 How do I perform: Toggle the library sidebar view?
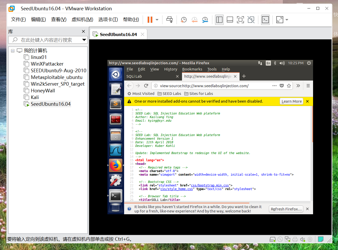tap(219, 20)
